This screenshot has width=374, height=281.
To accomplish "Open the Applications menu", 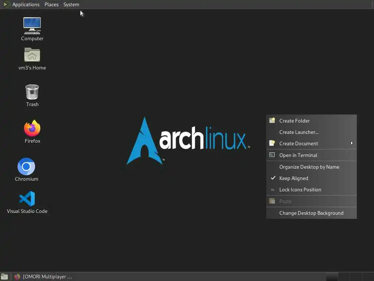I will pyautogui.click(x=26, y=4).
